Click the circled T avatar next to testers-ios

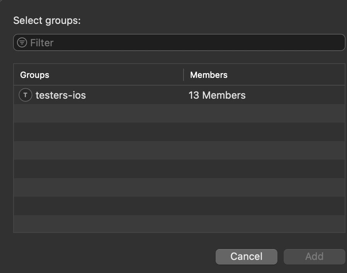(x=25, y=95)
